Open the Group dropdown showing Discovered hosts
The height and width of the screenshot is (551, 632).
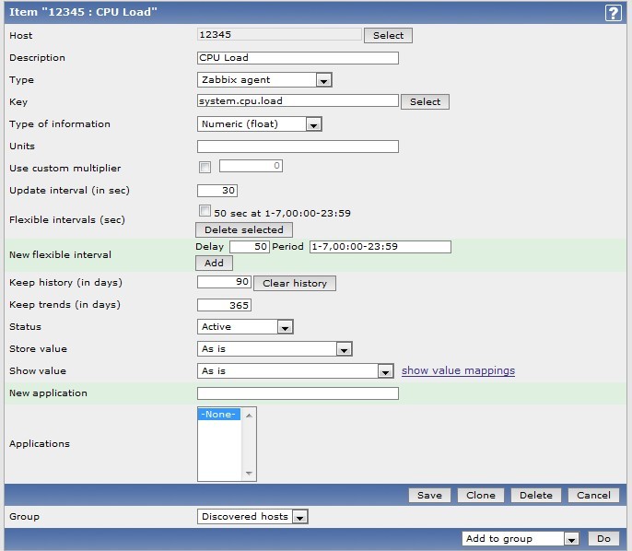pos(252,517)
